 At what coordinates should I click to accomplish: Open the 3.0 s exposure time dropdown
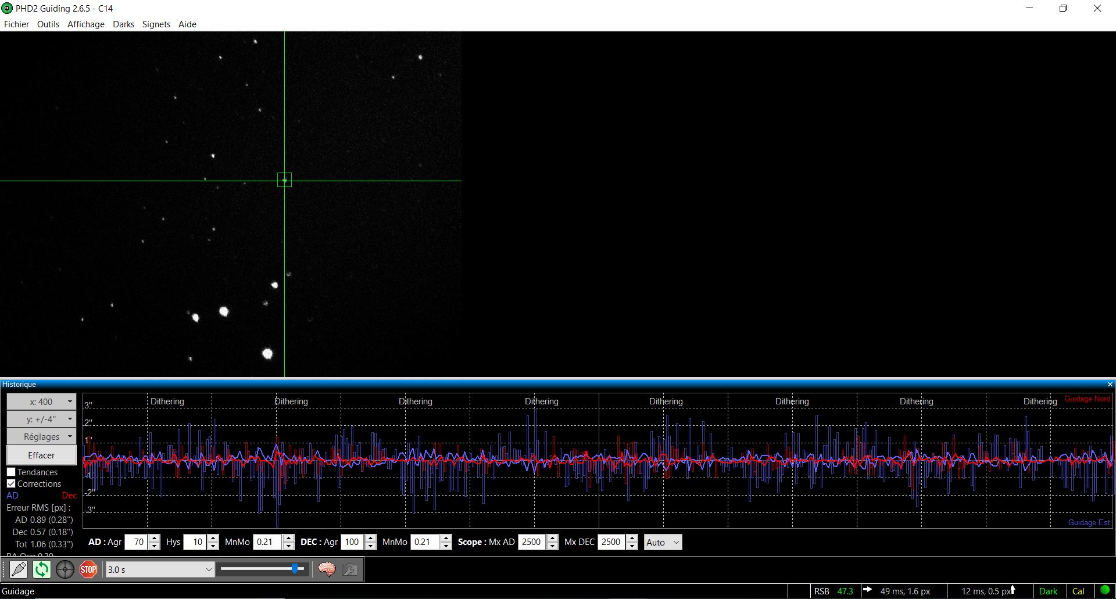click(x=160, y=569)
